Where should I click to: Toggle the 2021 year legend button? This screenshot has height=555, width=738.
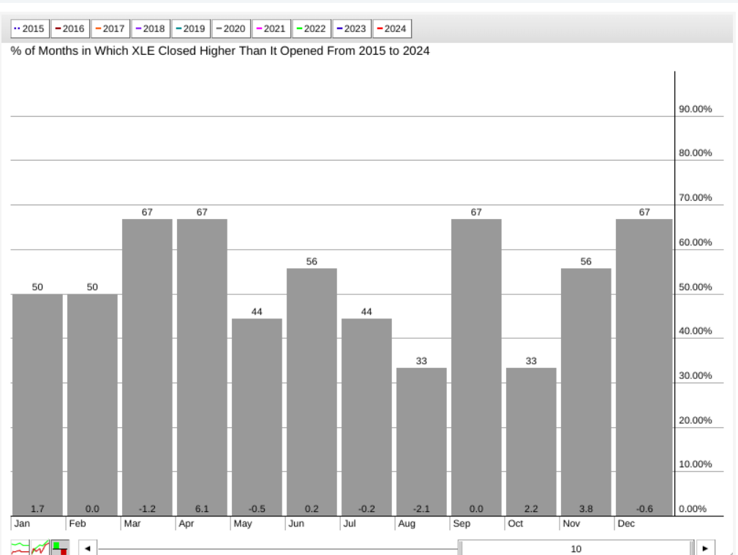coord(271,28)
